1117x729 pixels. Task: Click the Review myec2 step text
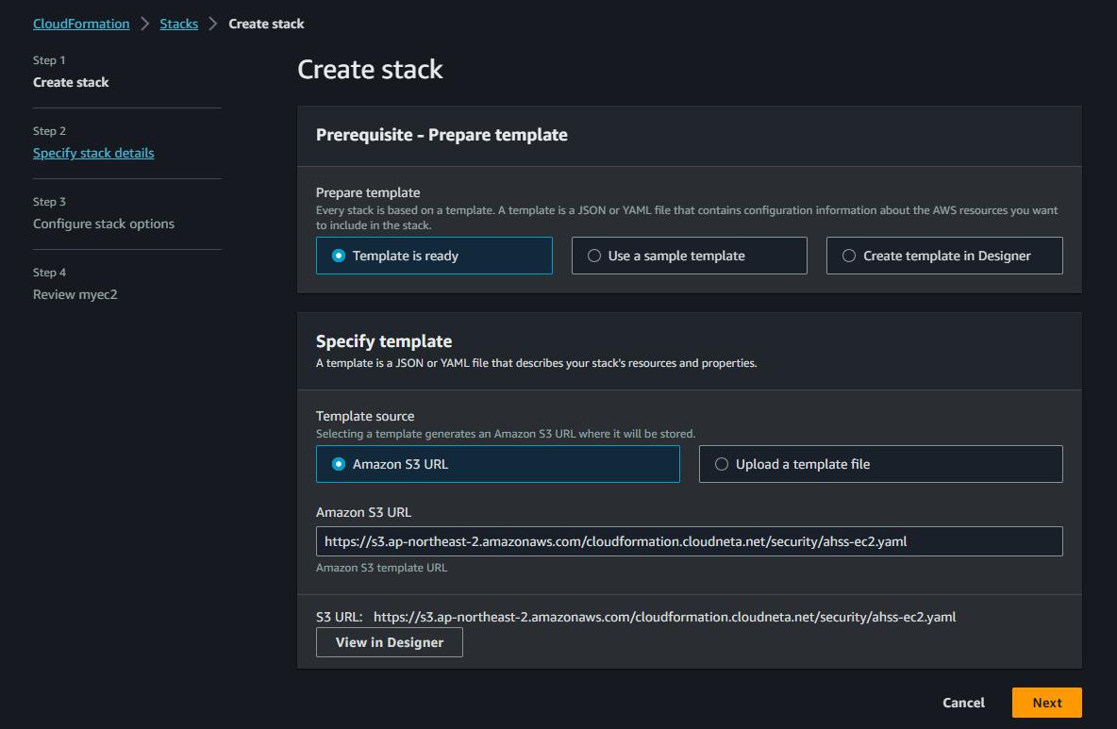tap(75, 295)
